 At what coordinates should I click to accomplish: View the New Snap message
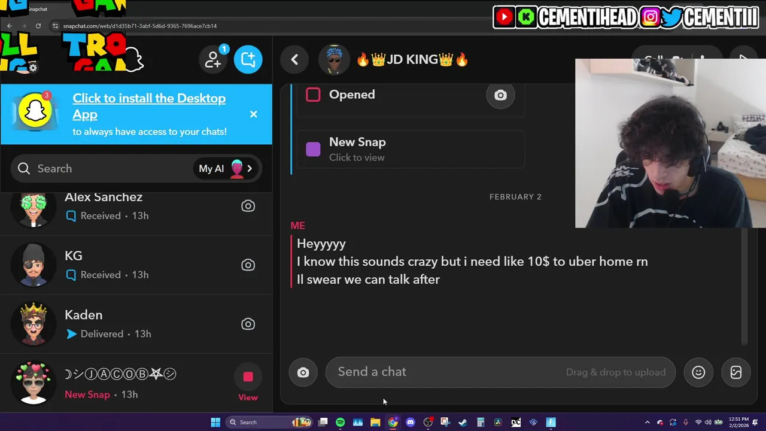(x=411, y=149)
